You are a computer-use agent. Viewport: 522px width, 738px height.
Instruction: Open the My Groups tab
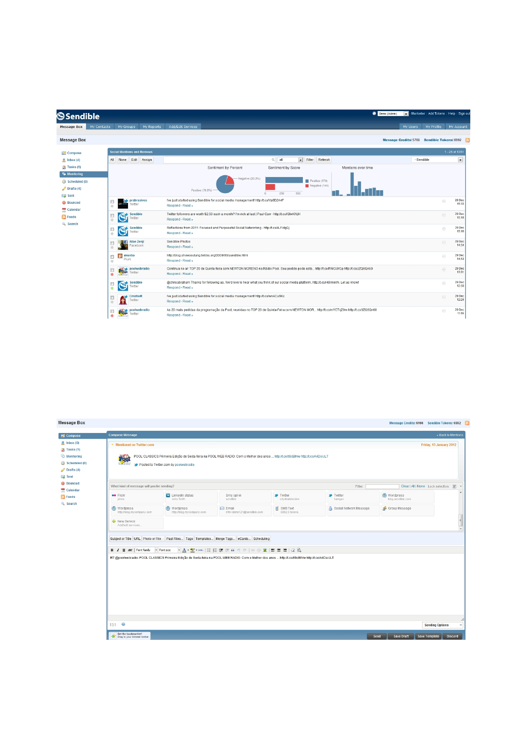(126, 127)
